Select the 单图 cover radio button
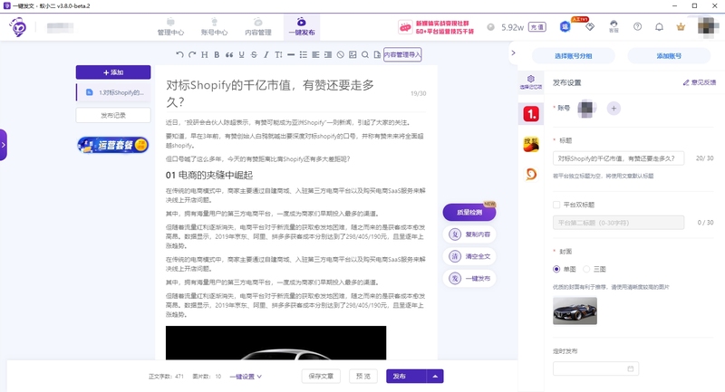The width and height of the screenshot is (725, 392). (556, 269)
